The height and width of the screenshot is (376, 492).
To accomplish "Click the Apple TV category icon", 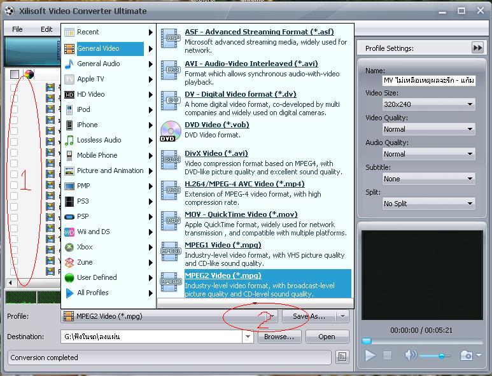I will (x=69, y=80).
